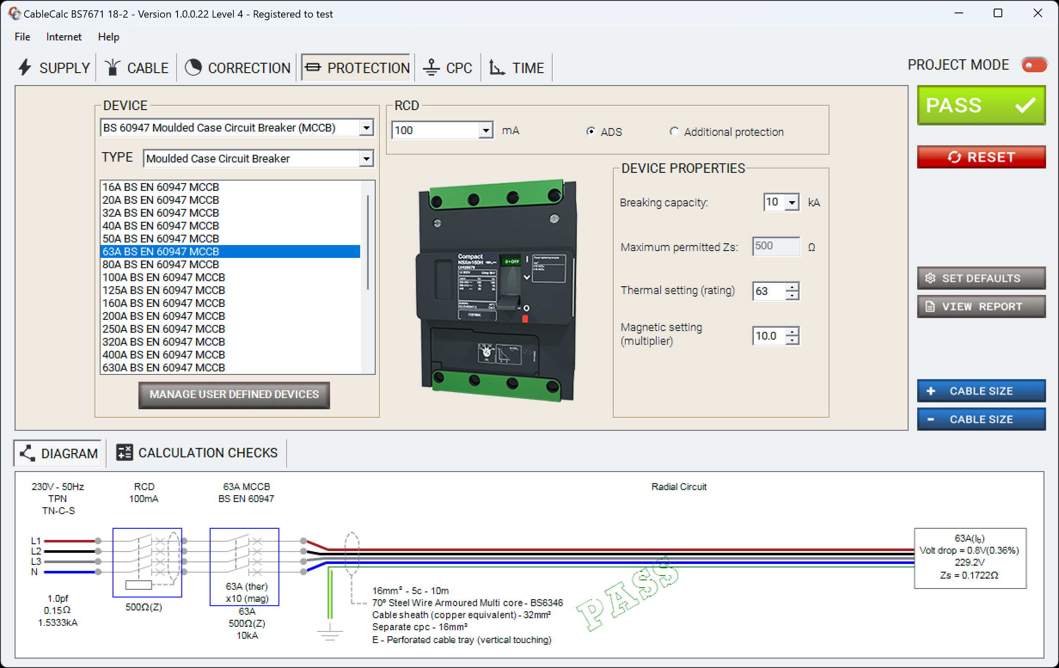Open the RCD current rating dropdown

486,130
